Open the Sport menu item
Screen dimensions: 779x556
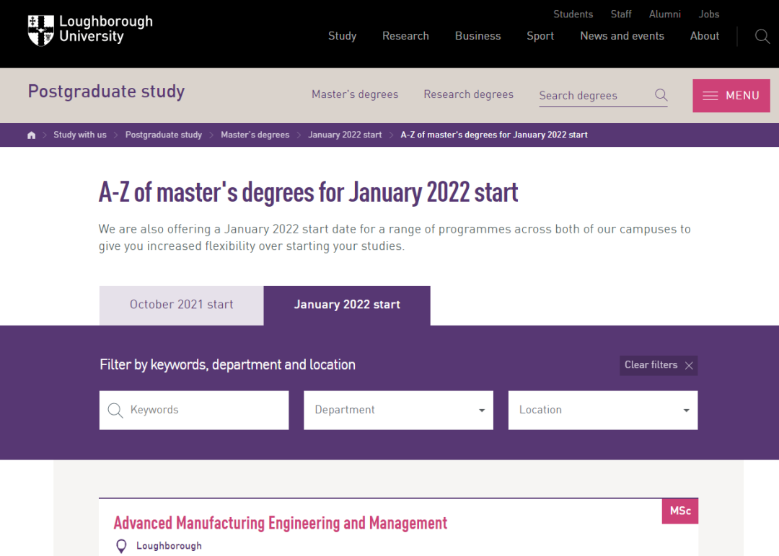540,36
